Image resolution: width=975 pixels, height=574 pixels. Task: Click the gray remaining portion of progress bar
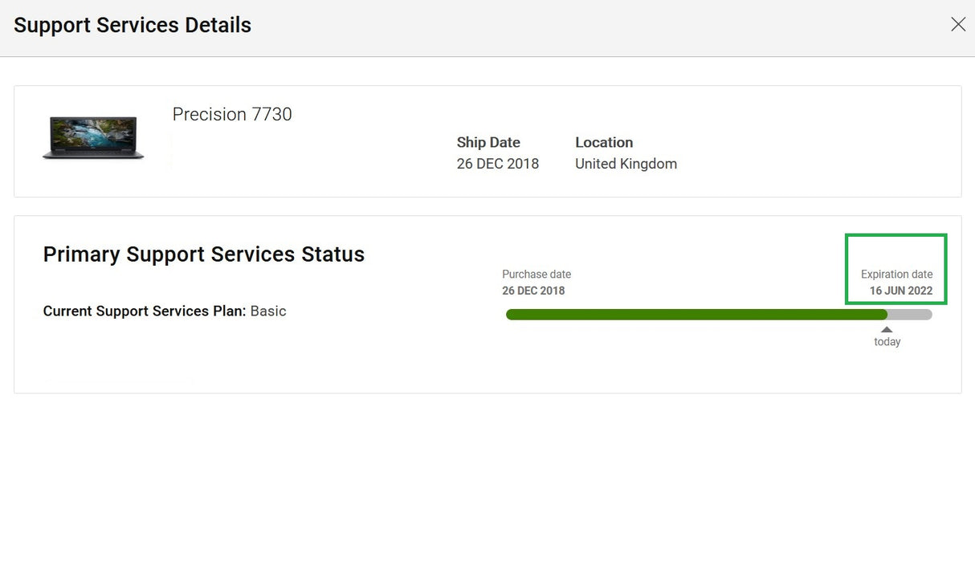pos(910,315)
